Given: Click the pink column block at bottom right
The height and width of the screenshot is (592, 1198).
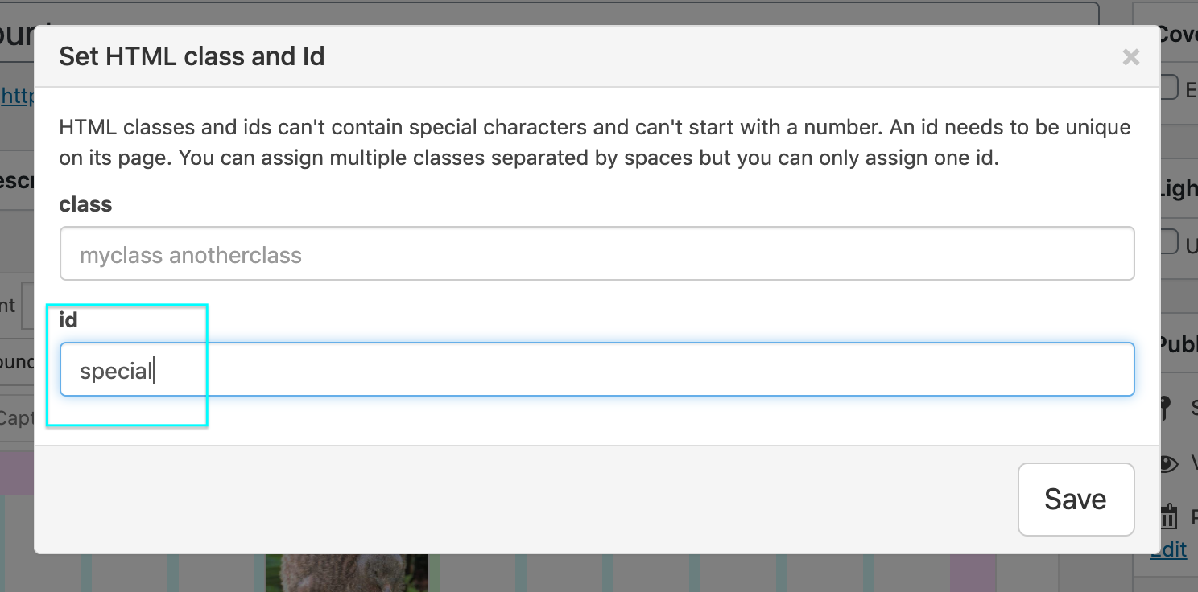Looking at the screenshot, I should point(973,573).
